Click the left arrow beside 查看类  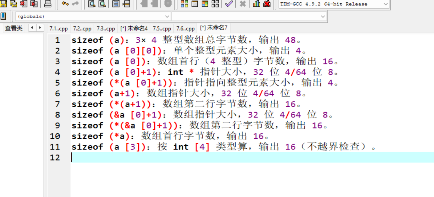coord(31,28)
